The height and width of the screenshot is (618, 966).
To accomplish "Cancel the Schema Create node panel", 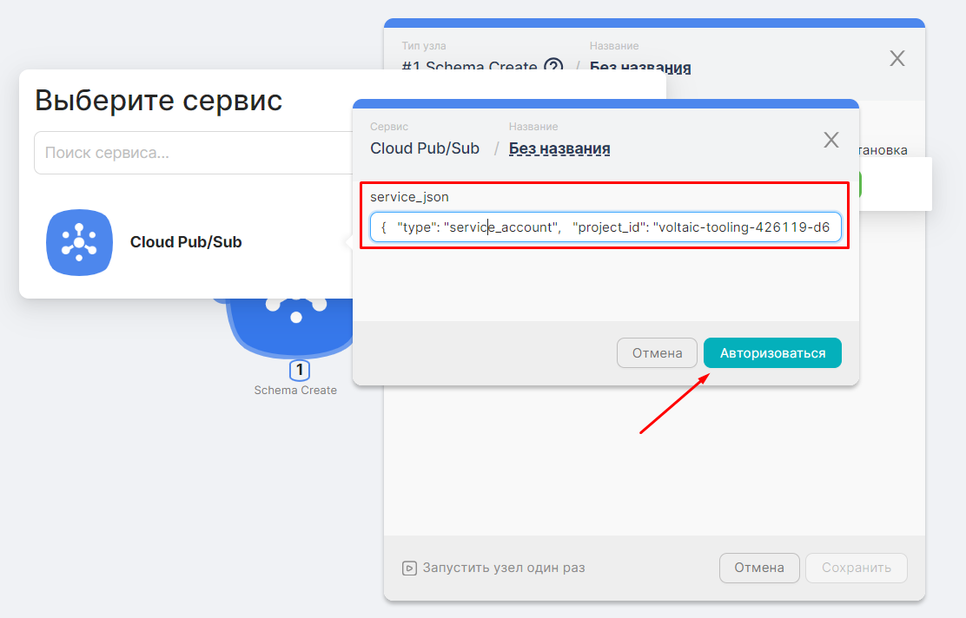I will [759, 568].
